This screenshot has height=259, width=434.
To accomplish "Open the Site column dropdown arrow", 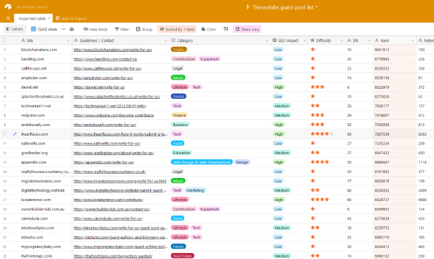I will (x=68, y=41).
